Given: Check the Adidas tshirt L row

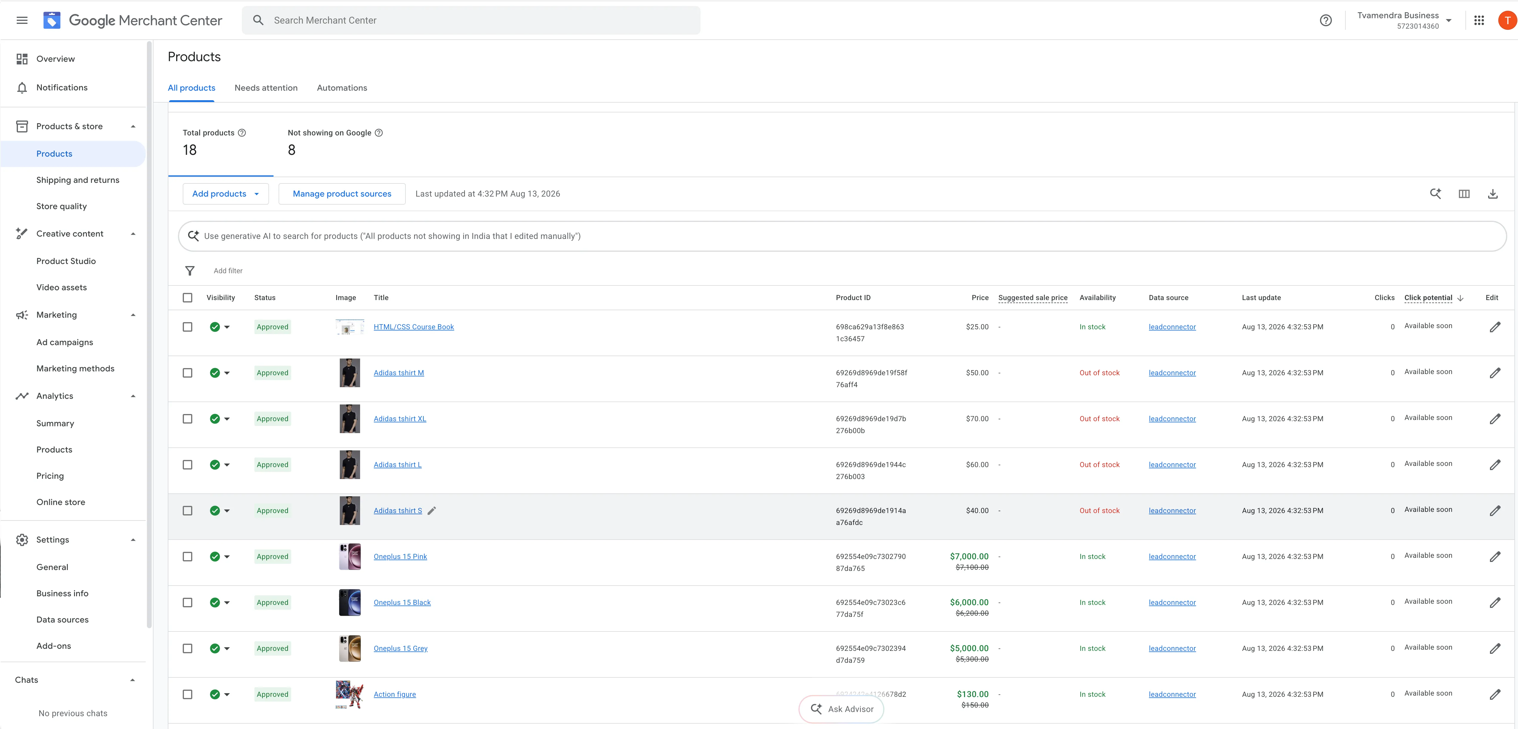Looking at the screenshot, I should pyautogui.click(x=188, y=465).
